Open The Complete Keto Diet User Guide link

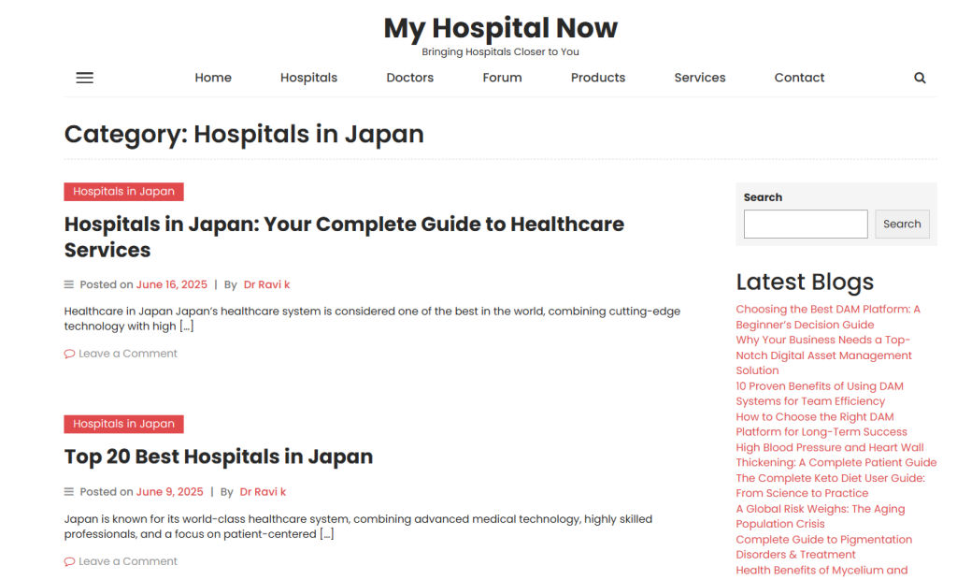click(x=830, y=486)
